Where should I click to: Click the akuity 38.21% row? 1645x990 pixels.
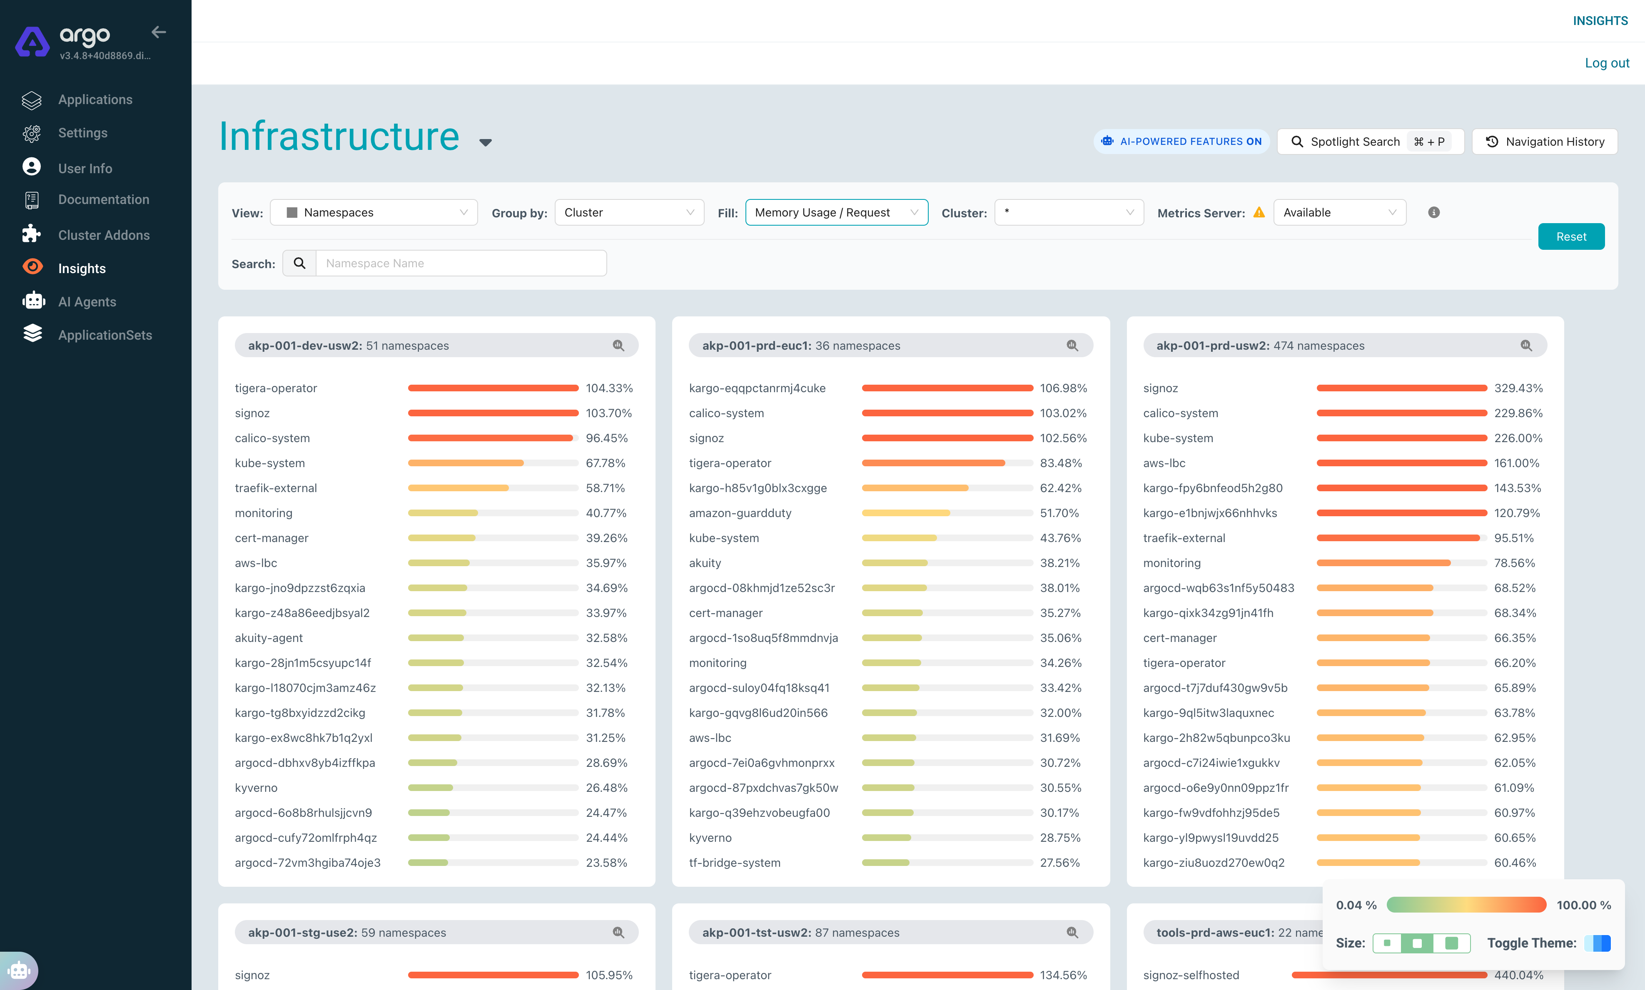(x=890, y=563)
